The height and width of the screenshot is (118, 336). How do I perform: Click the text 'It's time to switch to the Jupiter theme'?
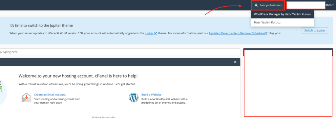coord(41,25)
